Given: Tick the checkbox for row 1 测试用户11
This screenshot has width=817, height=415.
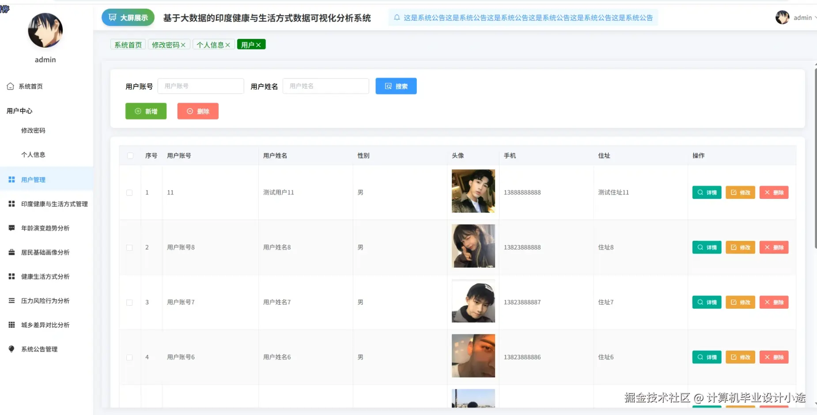Looking at the screenshot, I should tap(130, 193).
